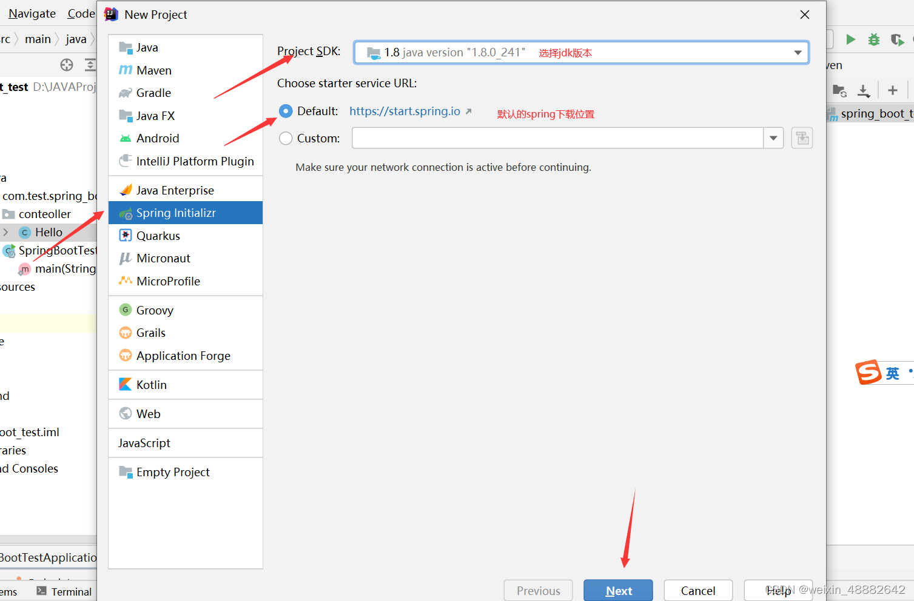Open the Navigate menu
Screen dimensions: 914x601
coord(32,13)
